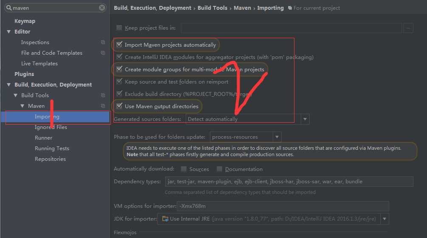427x238 pixels.
Task: Toggle Create IntelliJ IDEA modules for aggregator projects
Action: coord(119,56)
